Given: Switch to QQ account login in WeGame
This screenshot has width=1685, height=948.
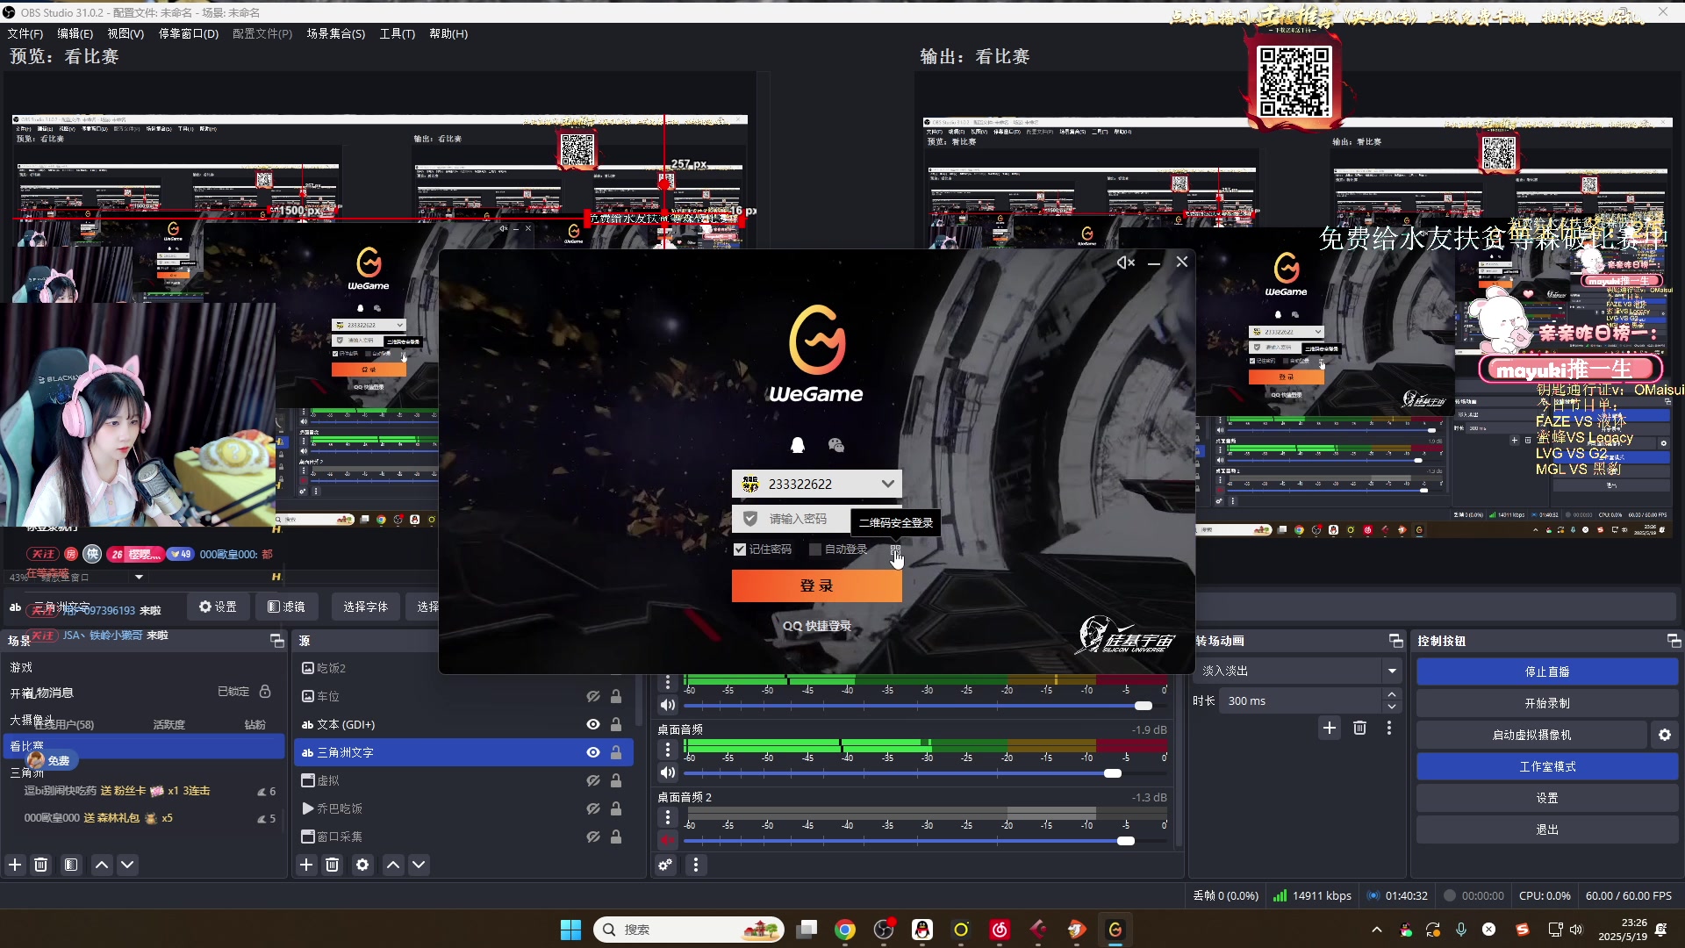Looking at the screenshot, I should click(x=798, y=445).
